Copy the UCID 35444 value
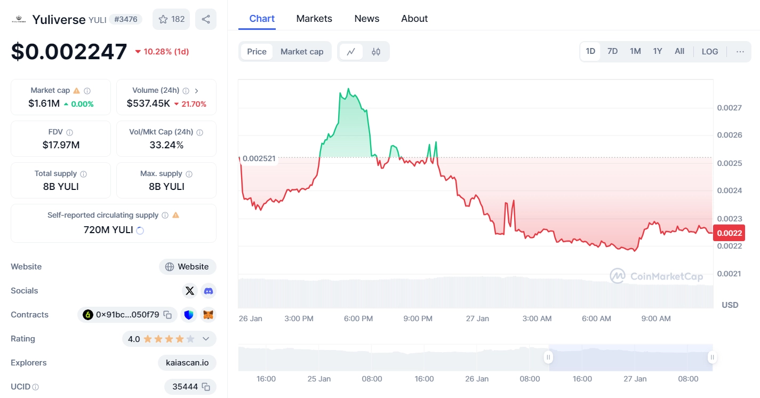The height and width of the screenshot is (398, 760). [206, 387]
